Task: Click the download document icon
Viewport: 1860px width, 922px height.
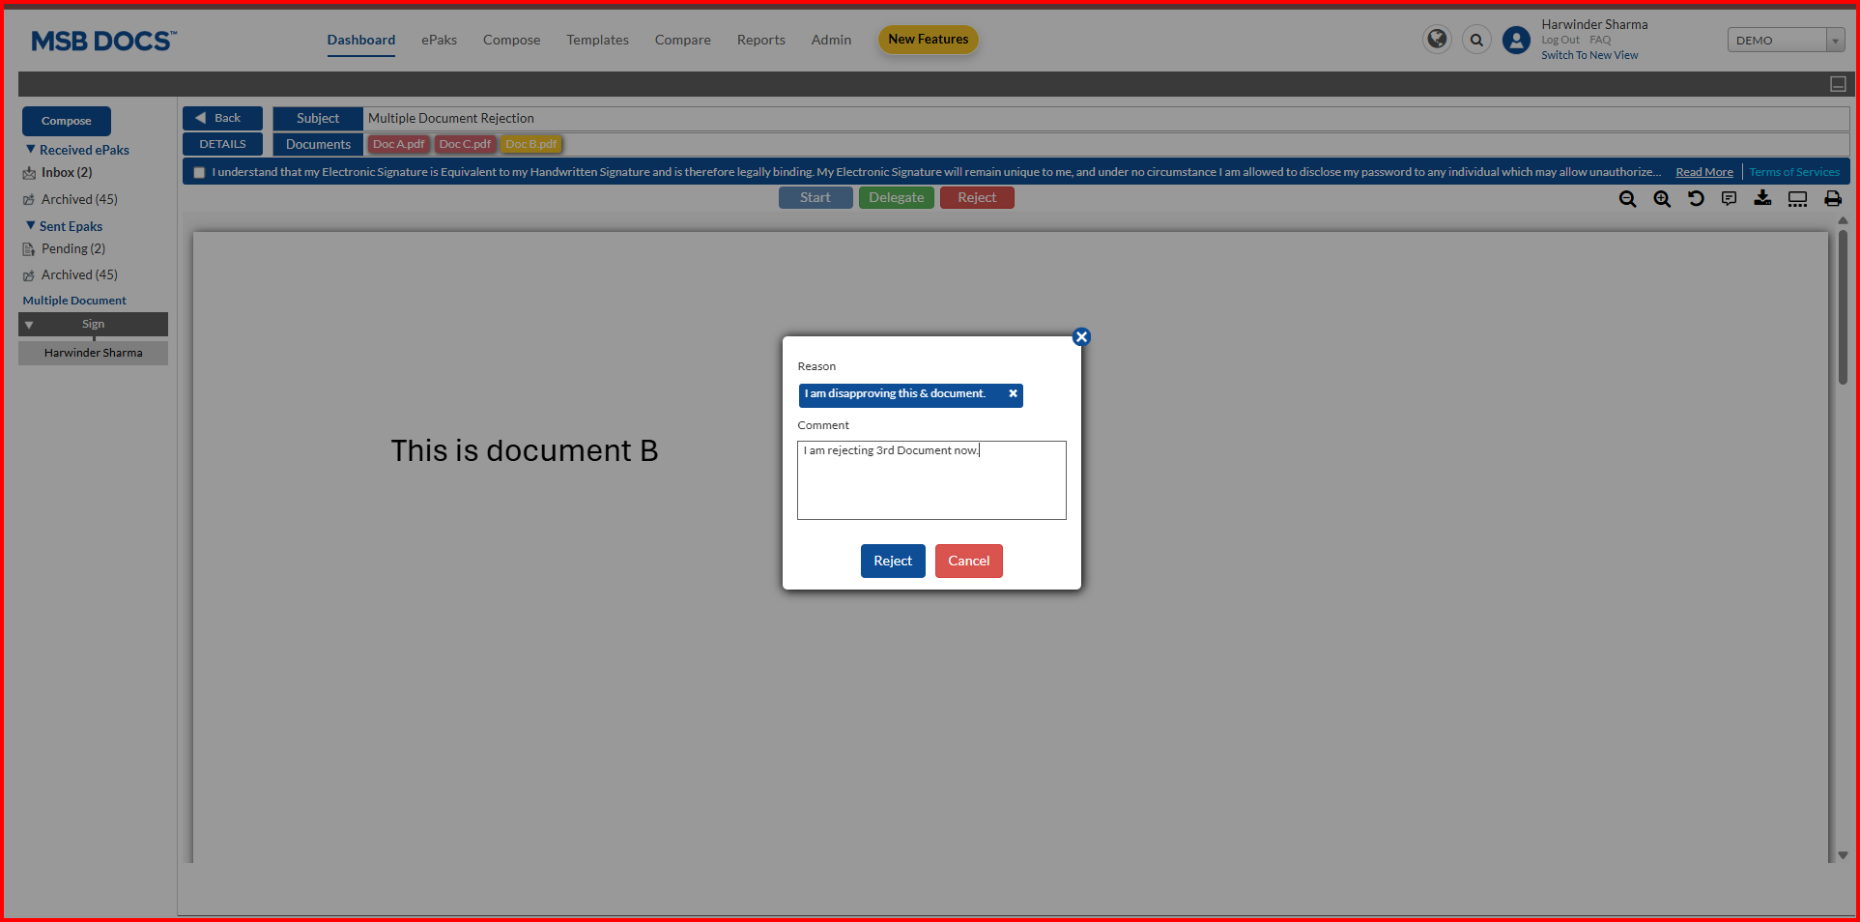Action: 1763,198
